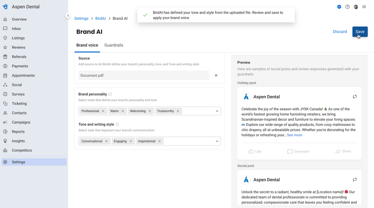Click the Social share icon
This screenshot has width=374, height=208.
(5, 85)
